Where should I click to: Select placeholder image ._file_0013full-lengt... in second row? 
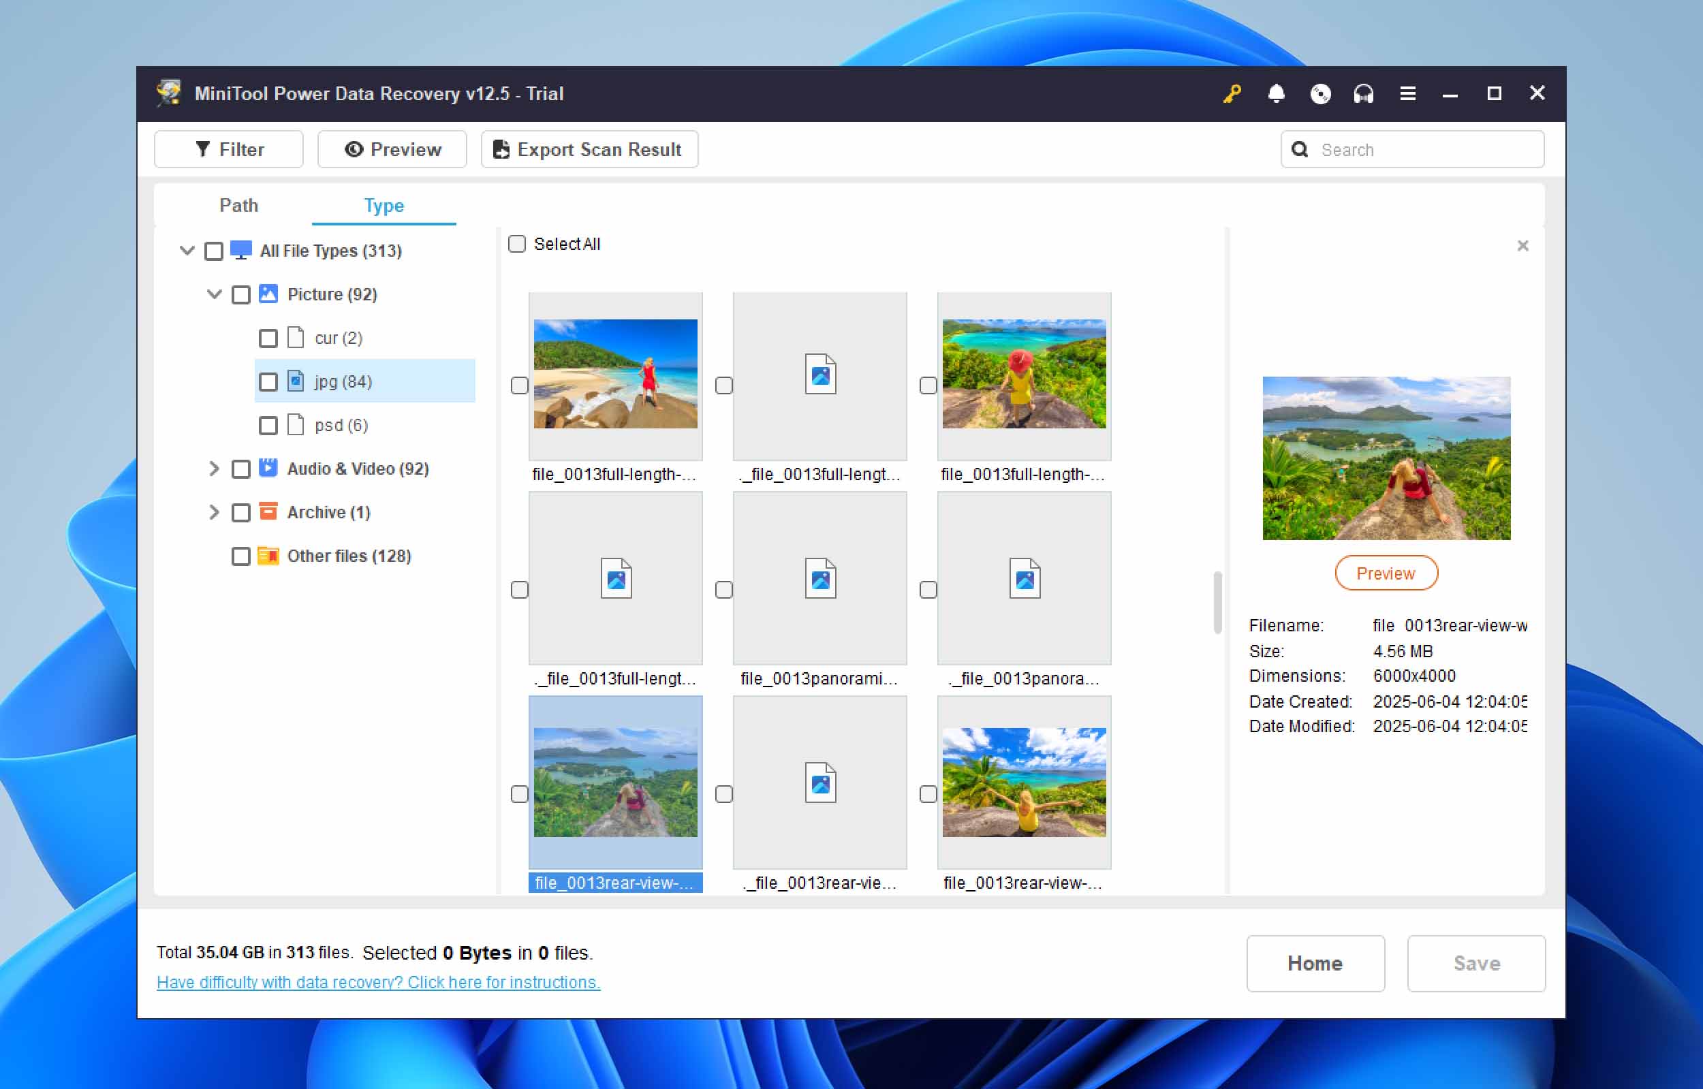615,578
